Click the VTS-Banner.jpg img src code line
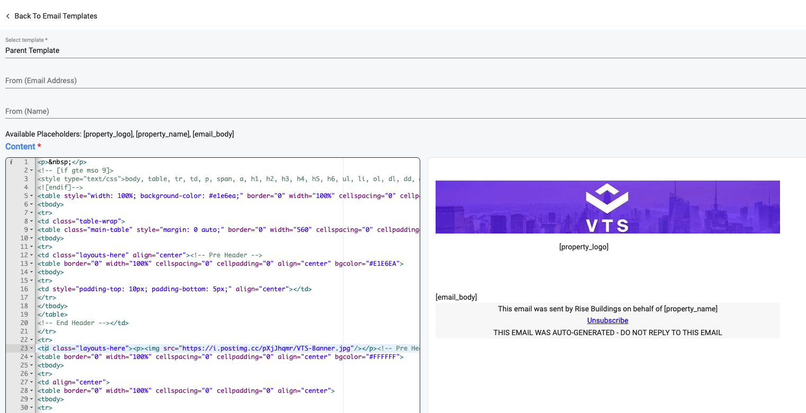806x413 pixels. [228, 348]
